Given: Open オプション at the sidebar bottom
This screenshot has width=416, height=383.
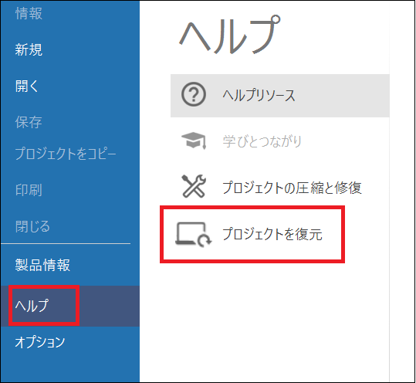Looking at the screenshot, I should click(40, 342).
